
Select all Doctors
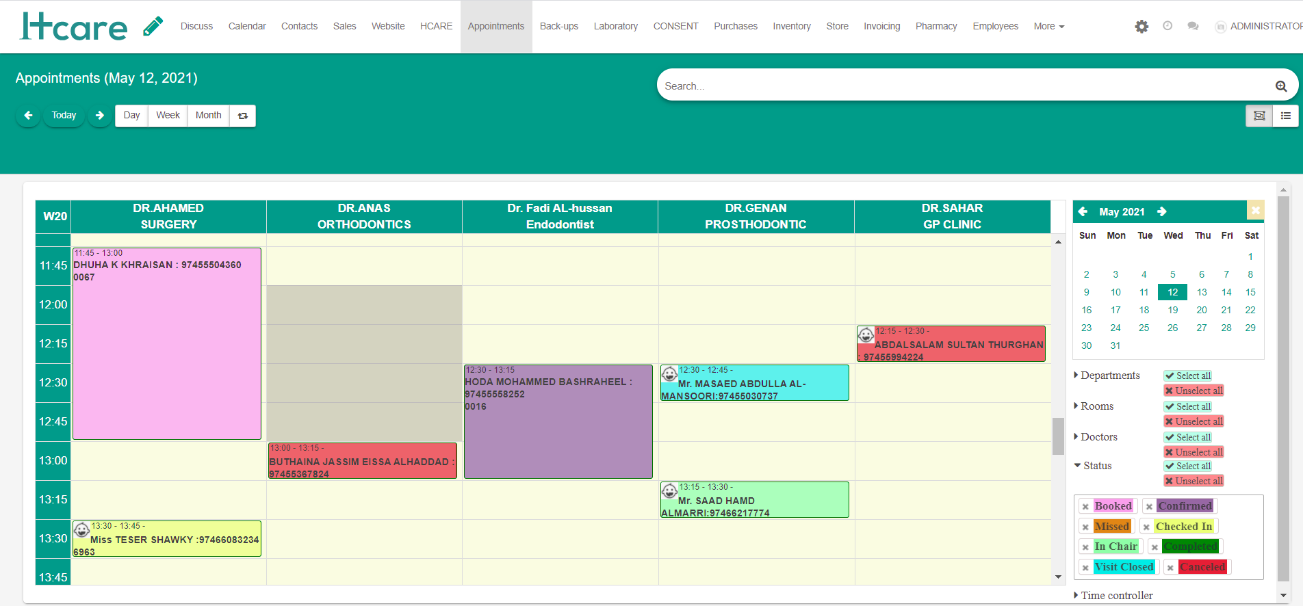coord(1188,437)
